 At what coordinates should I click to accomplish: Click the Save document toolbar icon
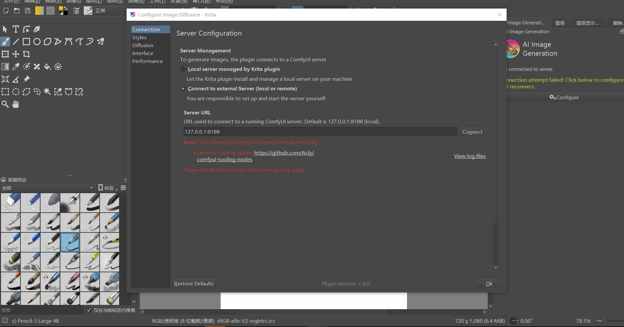[28, 11]
